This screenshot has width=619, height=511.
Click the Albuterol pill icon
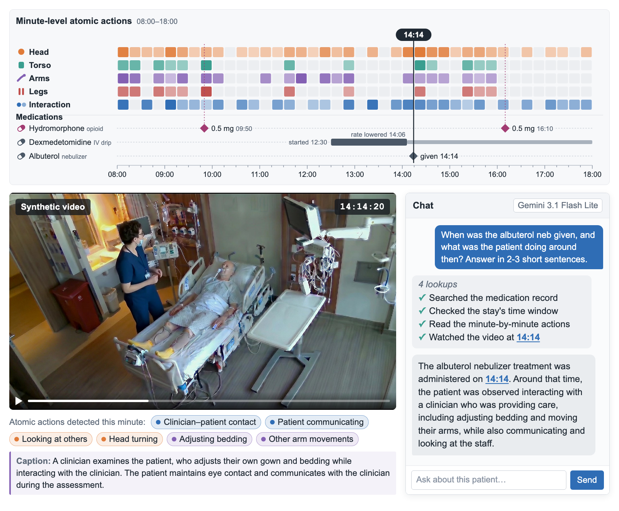(x=21, y=156)
